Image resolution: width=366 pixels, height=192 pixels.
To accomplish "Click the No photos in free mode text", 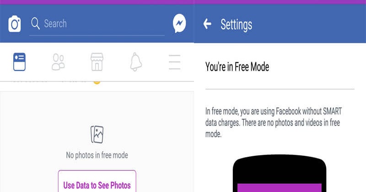I will tap(97, 155).
